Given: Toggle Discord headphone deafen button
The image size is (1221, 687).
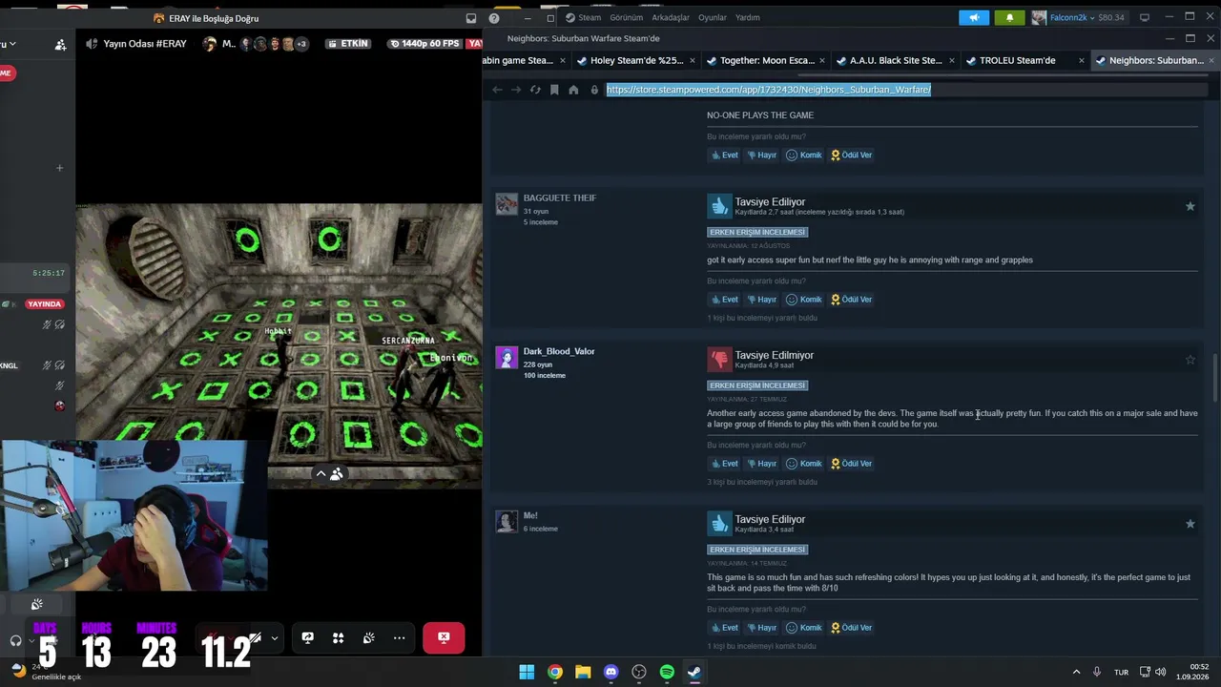Looking at the screenshot, I should tap(15, 641).
